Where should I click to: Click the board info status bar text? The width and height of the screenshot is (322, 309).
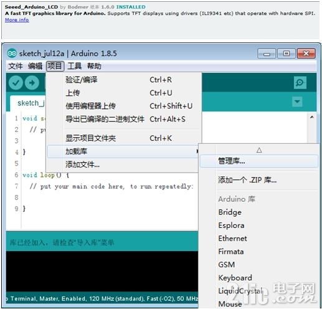pyautogui.click(x=102, y=298)
